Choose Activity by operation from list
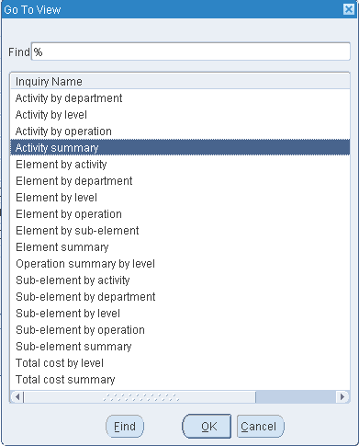 point(180,132)
